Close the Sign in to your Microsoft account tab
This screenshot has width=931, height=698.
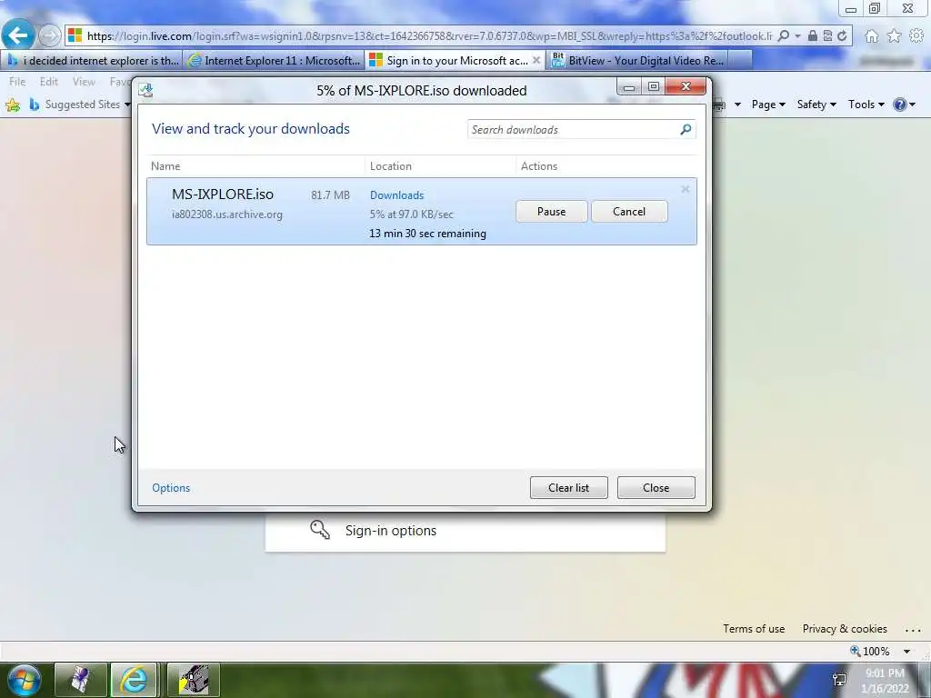pyautogui.click(x=536, y=60)
